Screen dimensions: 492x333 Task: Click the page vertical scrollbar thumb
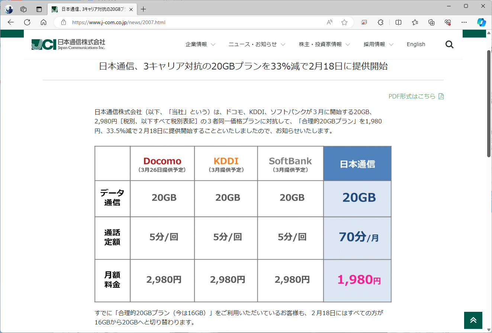point(489,103)
